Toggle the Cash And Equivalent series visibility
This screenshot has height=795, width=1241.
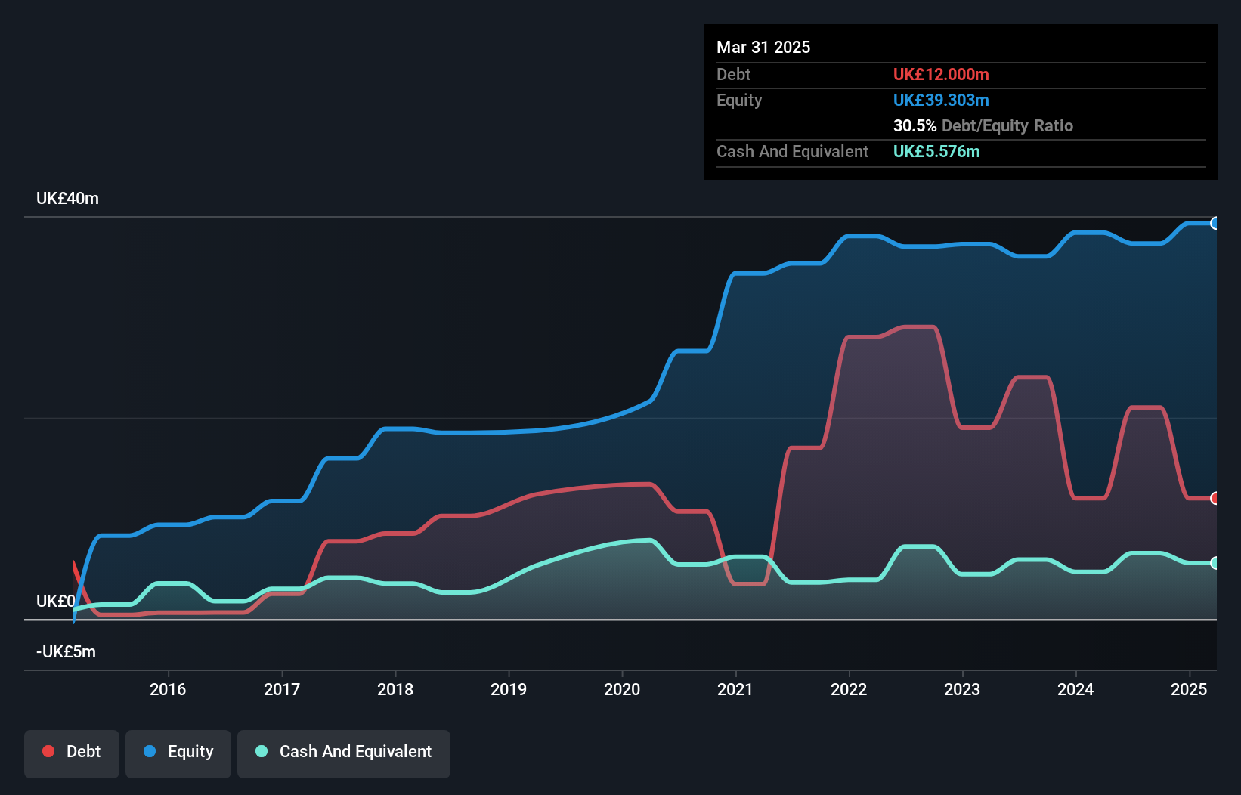(x=344, y=752)
